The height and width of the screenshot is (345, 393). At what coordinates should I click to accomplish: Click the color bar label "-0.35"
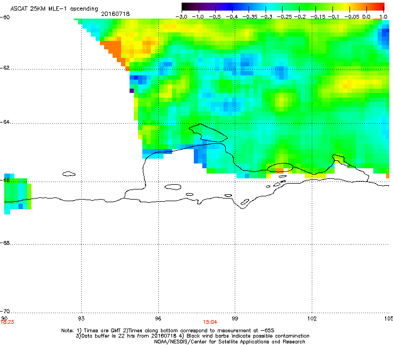[x=250, y=17]
